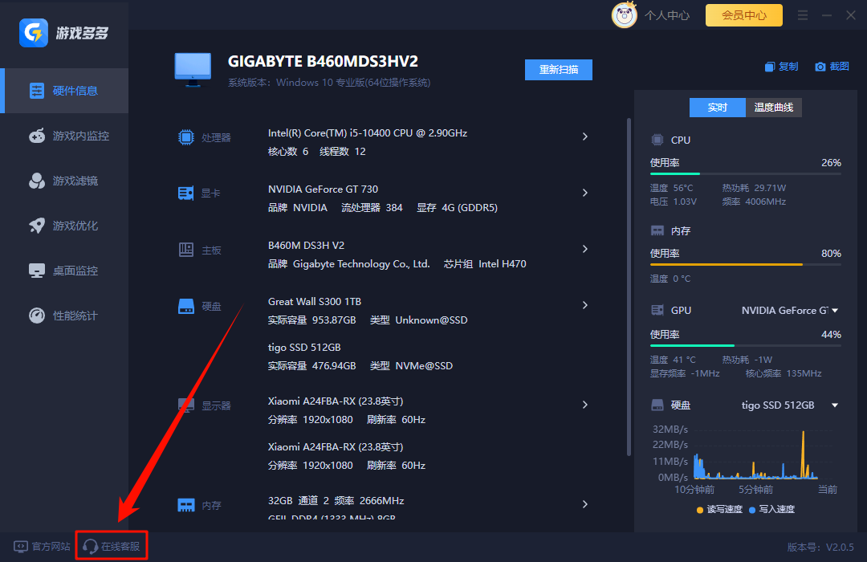Open 会员中心 button
The height and width of the screenshot is (562, 867).
(x=743, y=14)
